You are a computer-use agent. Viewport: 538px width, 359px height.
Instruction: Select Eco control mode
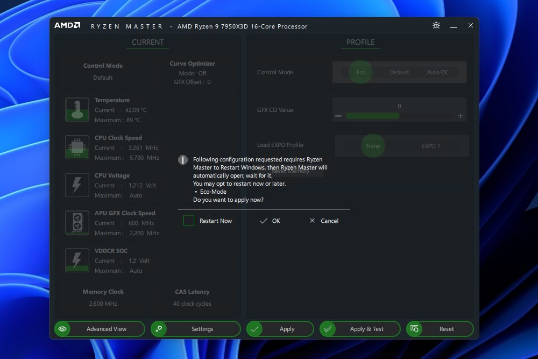(x=360, y=72)
